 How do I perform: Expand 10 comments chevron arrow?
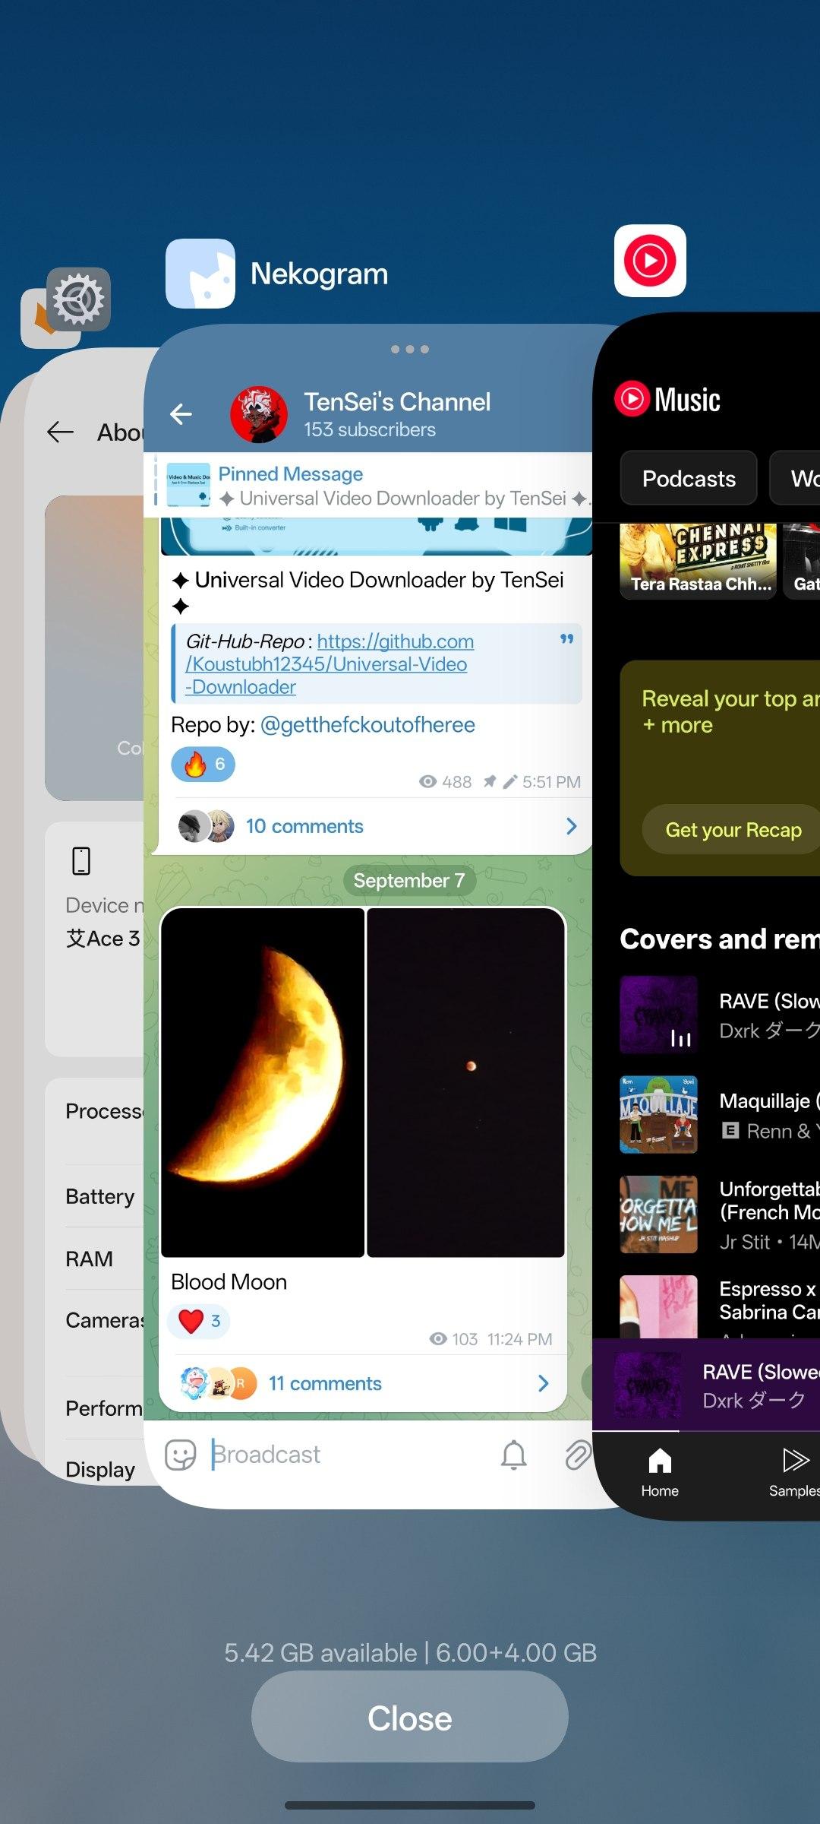572,826
